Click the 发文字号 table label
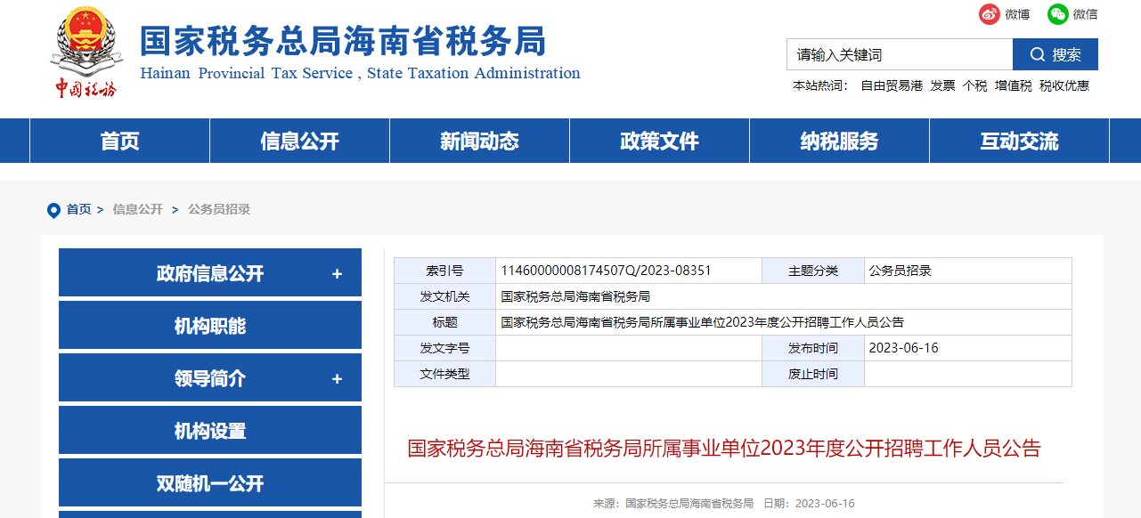Viewport: 1141px width, 518px height. point(444,348)
